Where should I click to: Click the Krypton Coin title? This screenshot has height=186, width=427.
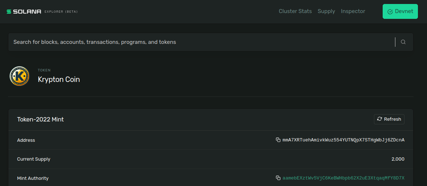click(x=59, y=79)
